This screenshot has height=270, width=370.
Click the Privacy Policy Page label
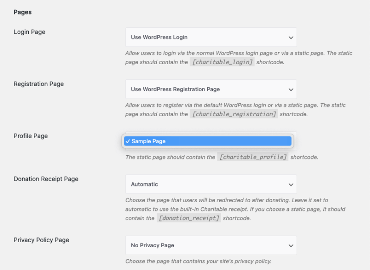tap(41, 240)
